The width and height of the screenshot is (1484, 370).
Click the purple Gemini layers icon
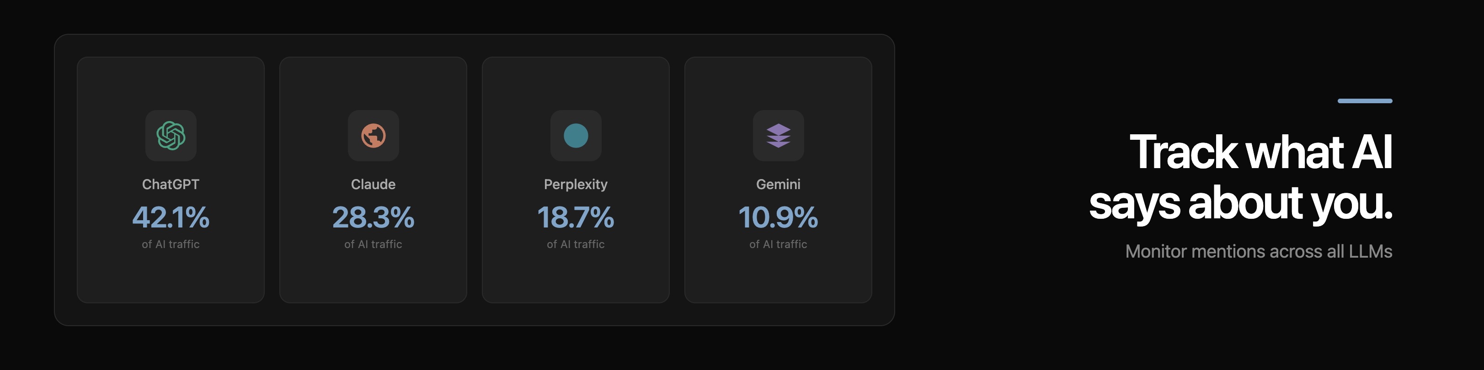(x=779, y=136)
